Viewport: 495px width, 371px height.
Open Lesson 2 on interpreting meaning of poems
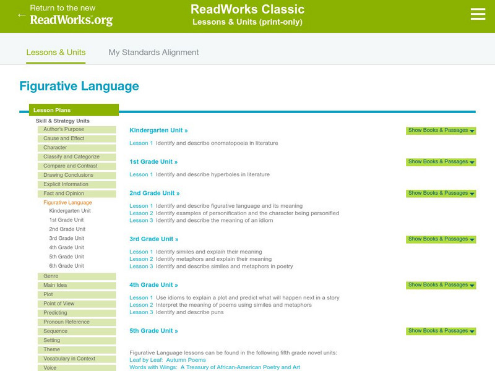pos(141,305)
